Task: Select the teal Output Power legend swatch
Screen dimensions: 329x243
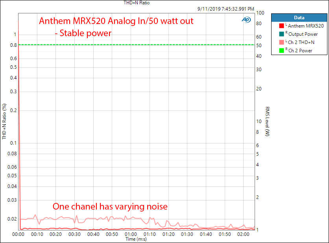Action: [281, 34]
